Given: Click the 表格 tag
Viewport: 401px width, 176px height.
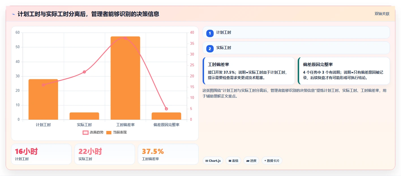Looking at the screenshot, I should (233, 161).
